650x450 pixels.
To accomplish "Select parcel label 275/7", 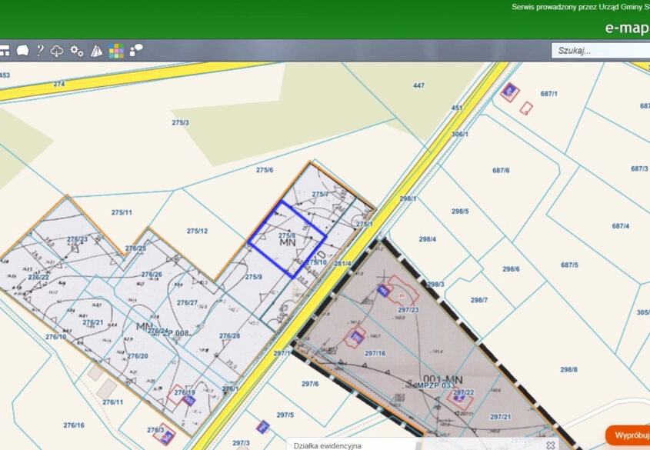I will (321, 195).
